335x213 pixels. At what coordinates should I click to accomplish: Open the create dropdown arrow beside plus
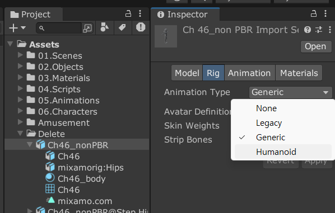[x=24, y=28]
